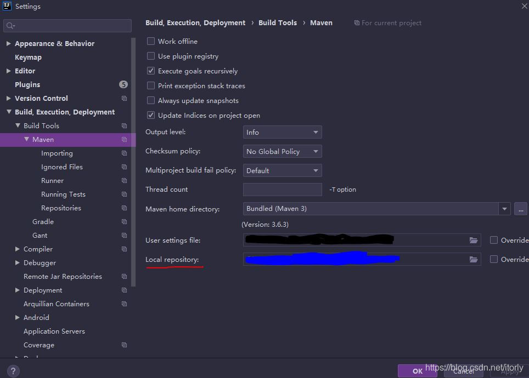The height and width of the screenshot is (378, 529).
Task: Click the browse '...' button for Maven home
Action: click(521, 209)
